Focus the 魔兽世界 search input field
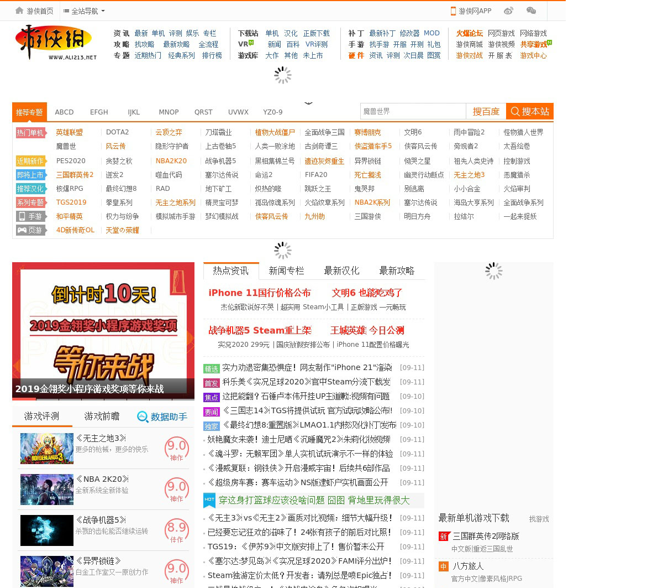The image size is (663, 588). pos(413,111)
